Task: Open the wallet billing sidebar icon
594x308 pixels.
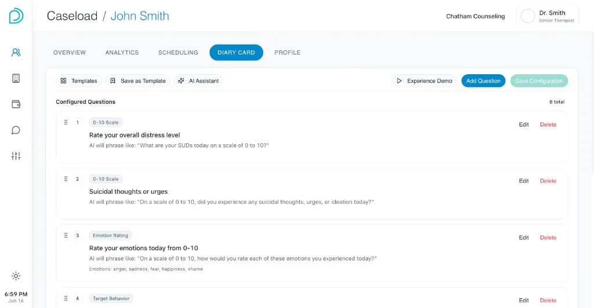Action: click(16, 104)
